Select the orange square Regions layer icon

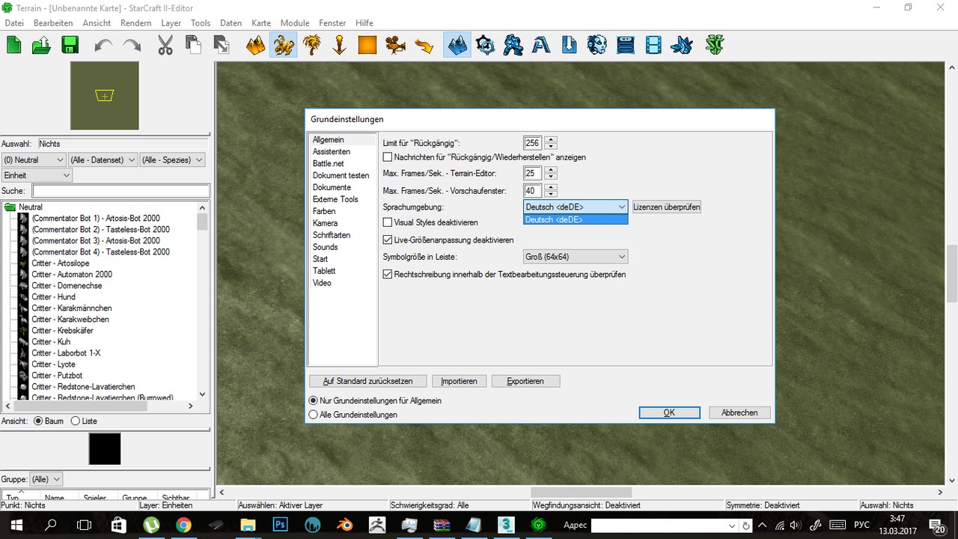coord(367,46)
